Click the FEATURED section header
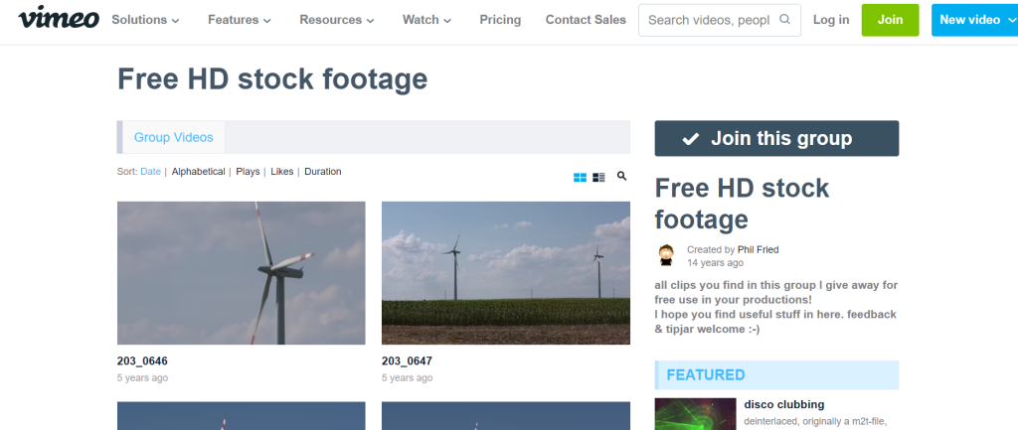This screenshot has width=1018, height=430. click(776, 374)
